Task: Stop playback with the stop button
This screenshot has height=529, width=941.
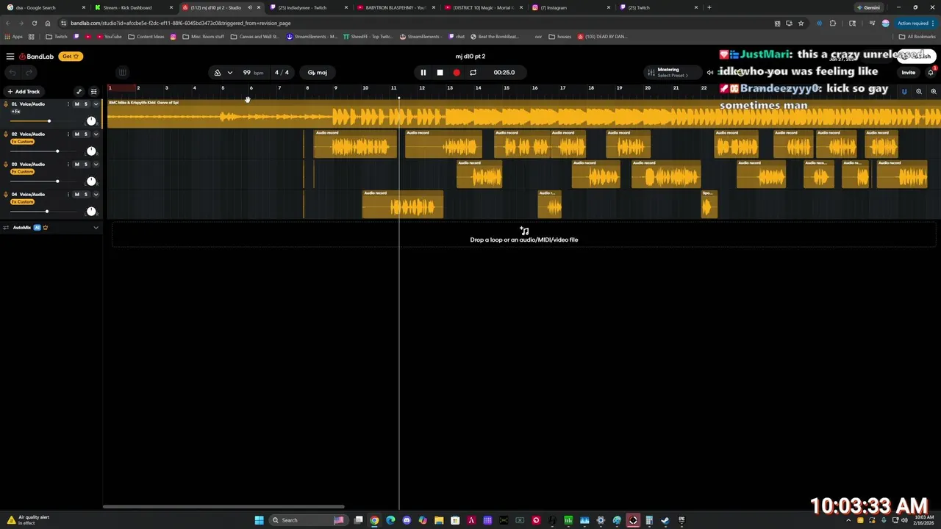Action: coord(440,73)
